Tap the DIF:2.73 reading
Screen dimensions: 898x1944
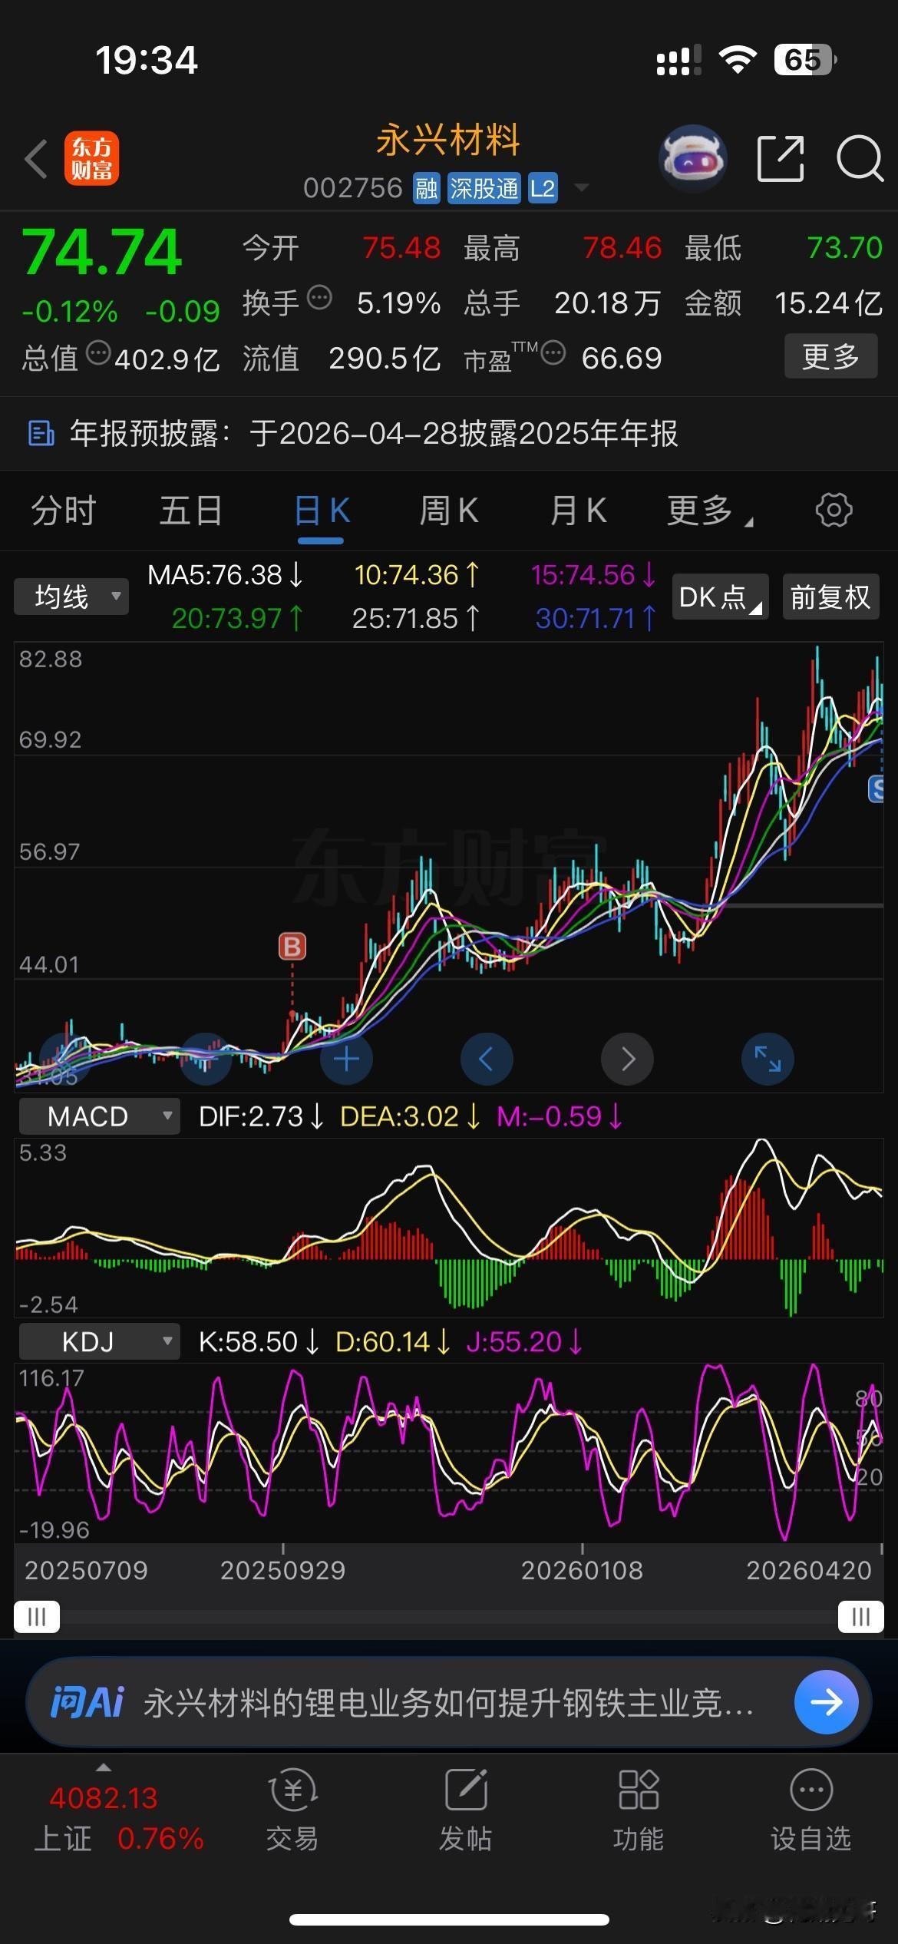[262, 1116]
